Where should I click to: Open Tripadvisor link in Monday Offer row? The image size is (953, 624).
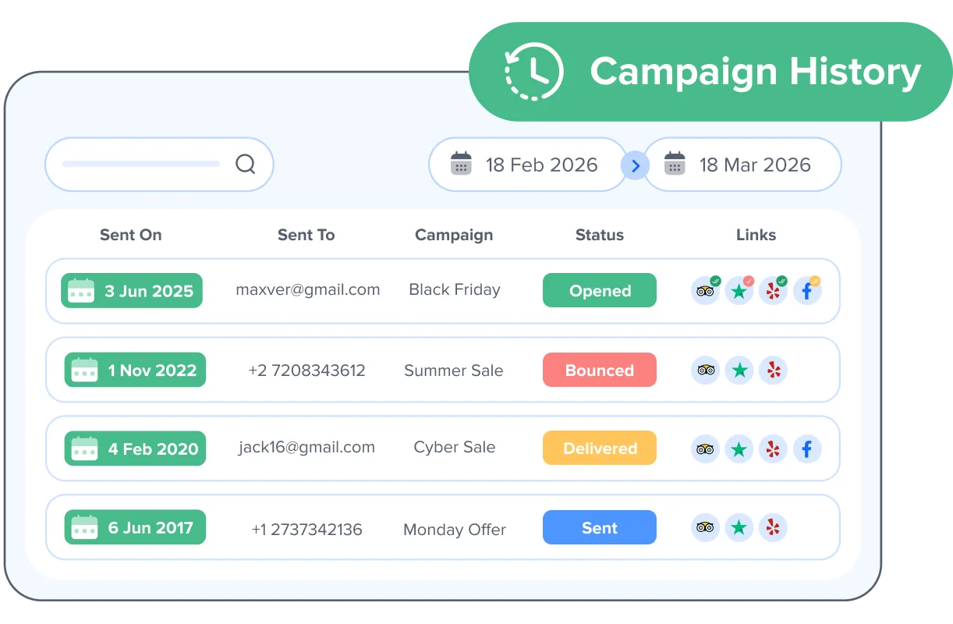[706, 527]
